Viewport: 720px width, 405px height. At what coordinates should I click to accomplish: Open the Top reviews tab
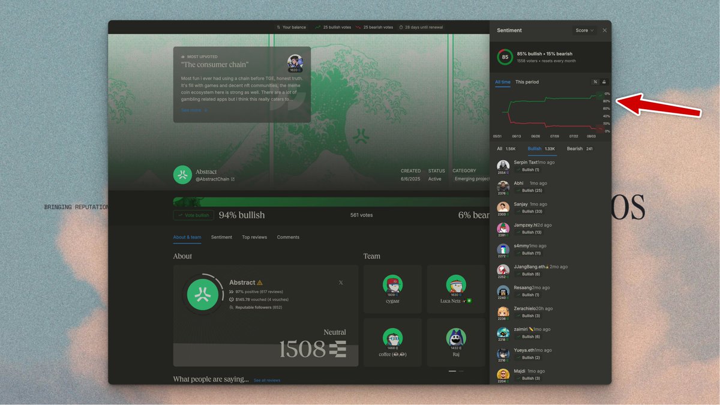[x=254, y=237]
